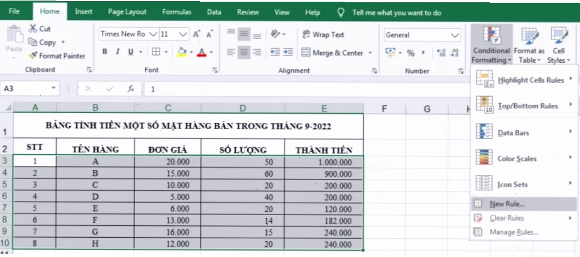The height and width of the screenshot is (257, 580).
Task: Open the Borders dropdown arrow
Action: click(166, 52)
